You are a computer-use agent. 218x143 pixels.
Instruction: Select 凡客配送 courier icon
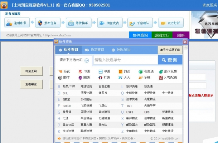pyautogui.click(x=168, y=78)
